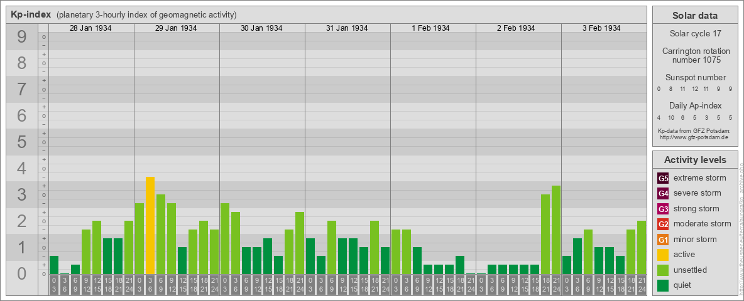744x301 pixels.
Task: Click the Kp scale number 0
Action: pyautogui.click(x=21, y=273)
